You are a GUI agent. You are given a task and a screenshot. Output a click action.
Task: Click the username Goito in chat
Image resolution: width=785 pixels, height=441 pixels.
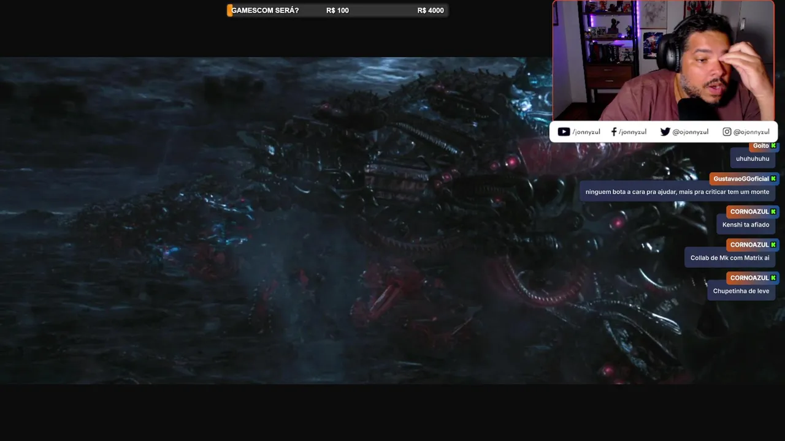[760, 146]
